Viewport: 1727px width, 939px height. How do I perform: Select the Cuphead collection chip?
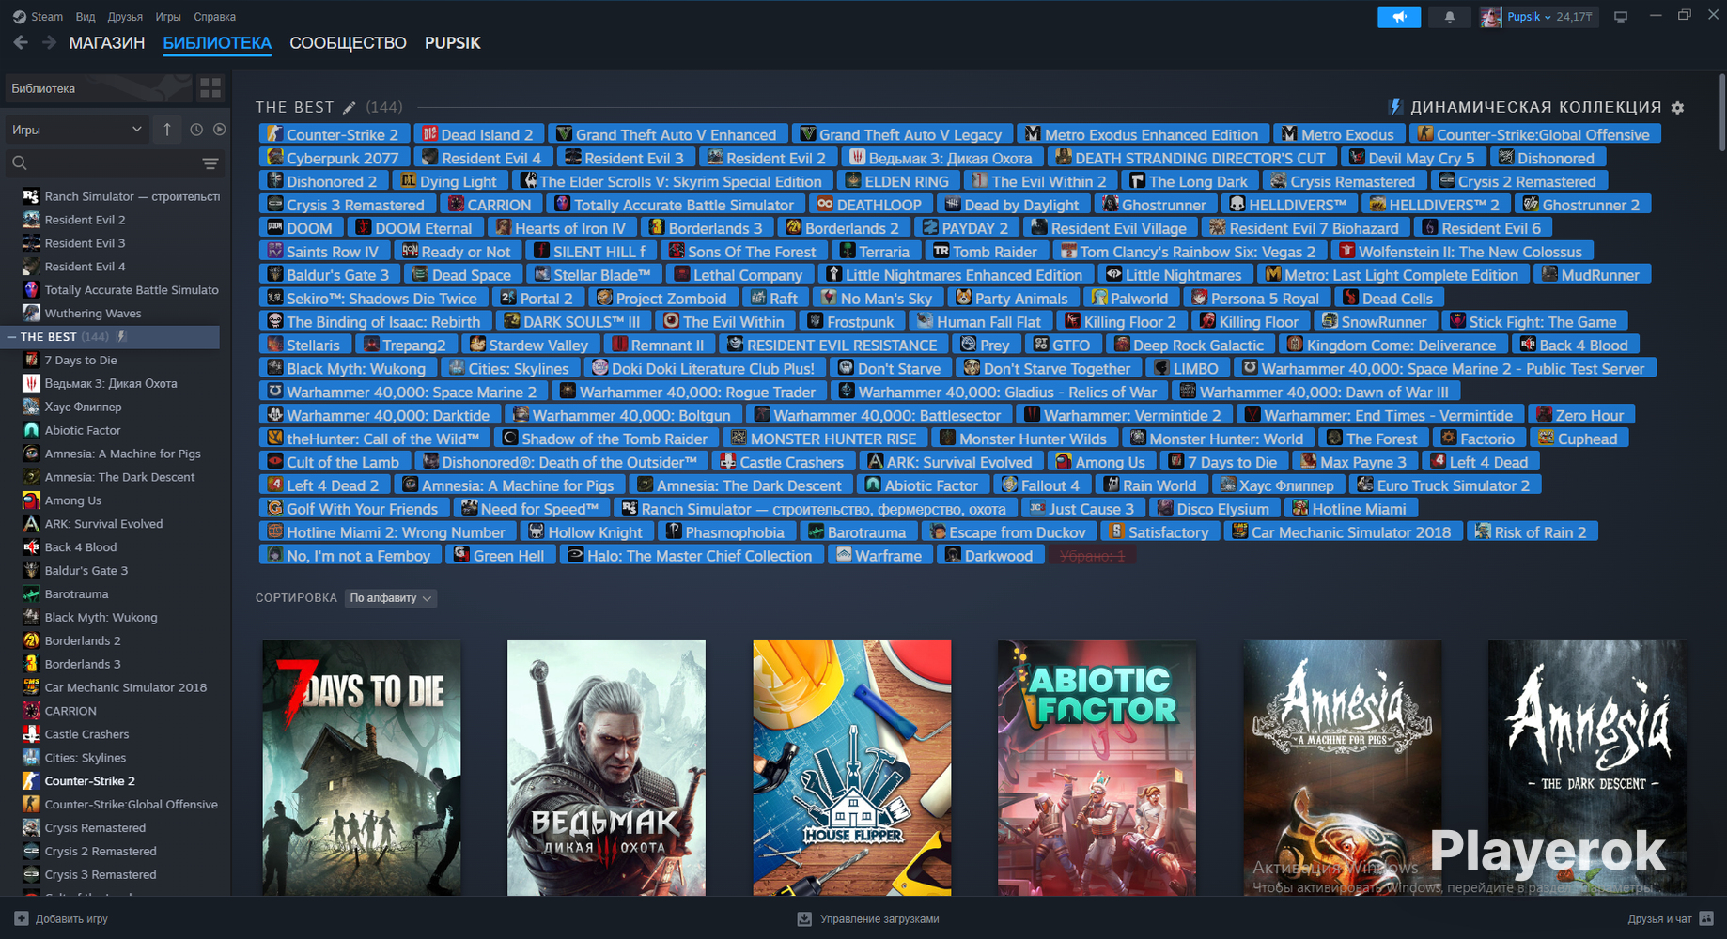(x=1579, y=439)
